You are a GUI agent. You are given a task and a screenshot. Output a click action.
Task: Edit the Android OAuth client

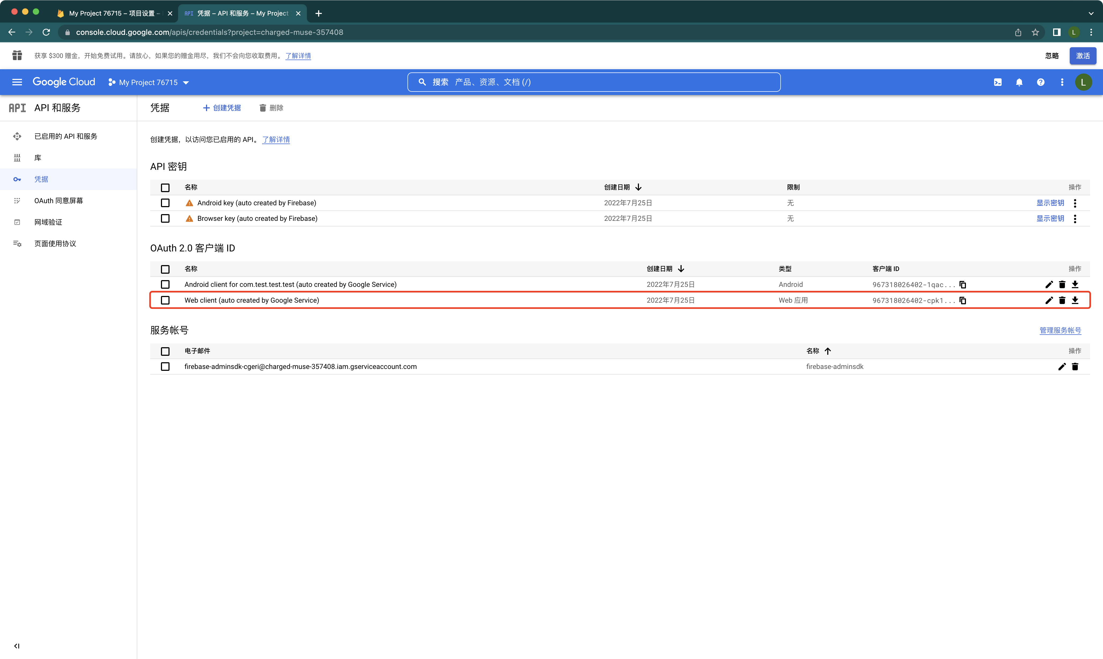[x=1049, y=285]
